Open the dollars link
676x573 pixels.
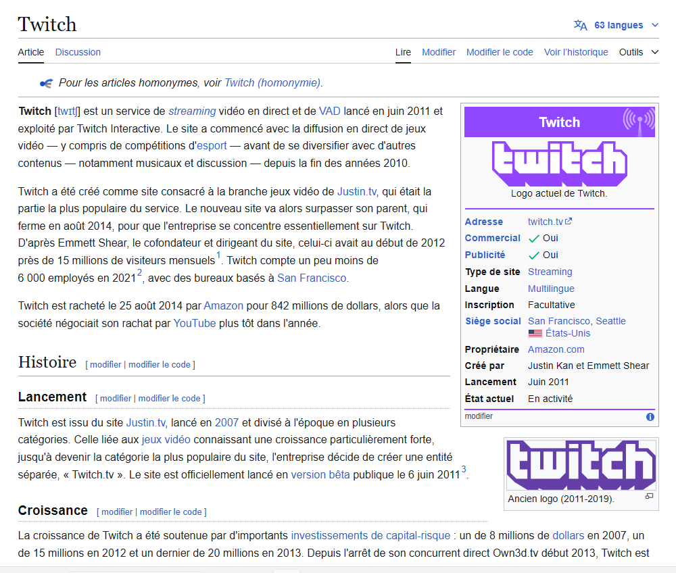(x=569, y=536)
